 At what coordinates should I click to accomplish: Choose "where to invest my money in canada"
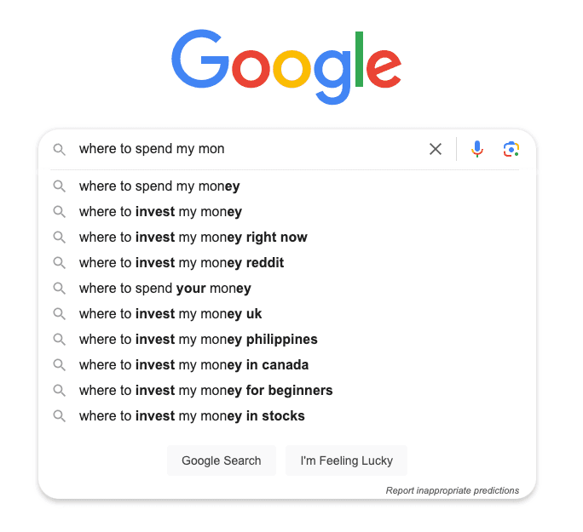coord(193,365)
